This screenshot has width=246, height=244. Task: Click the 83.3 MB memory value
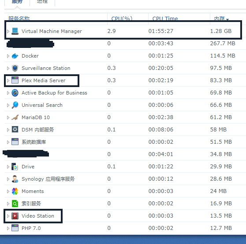coord(221,80)
